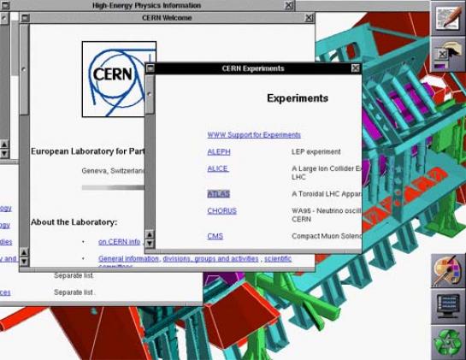Follow WWW Support for Experiments link
The width and height of the screenshot is (466, 360).
(254, 134)
